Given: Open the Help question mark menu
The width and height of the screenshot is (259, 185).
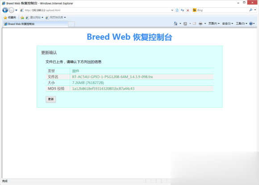Looking at the screenshot, I should [x=252, y=24].
